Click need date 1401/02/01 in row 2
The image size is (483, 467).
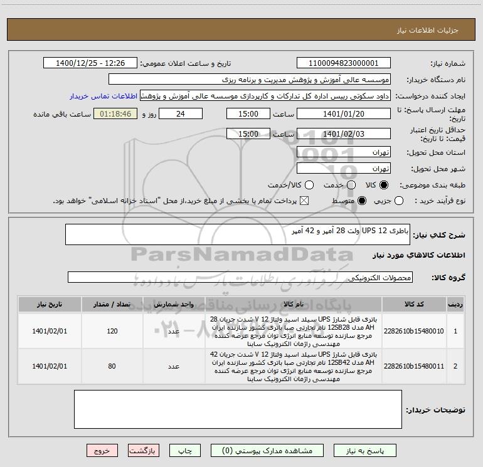coord(50,366)
